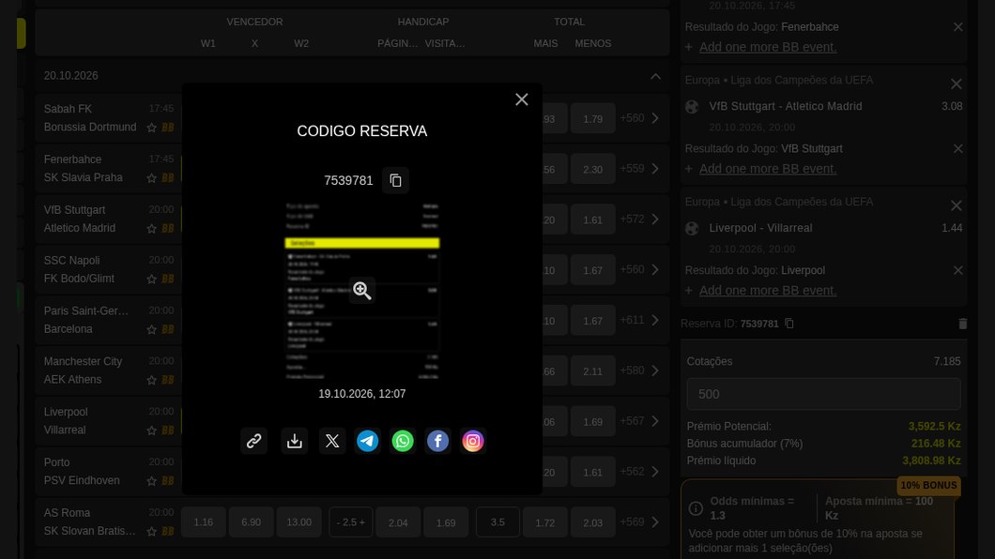Favorite the Paris Saint-Germain vs Barcelona match
The height and width of the screenshot is (559, 995).
tap(152, 329)
